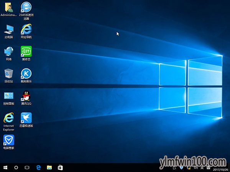Launch the 迅雷极速版 Thunder shortcut
This screenshot has width=230, height=172.
click(x=26, y=120)
